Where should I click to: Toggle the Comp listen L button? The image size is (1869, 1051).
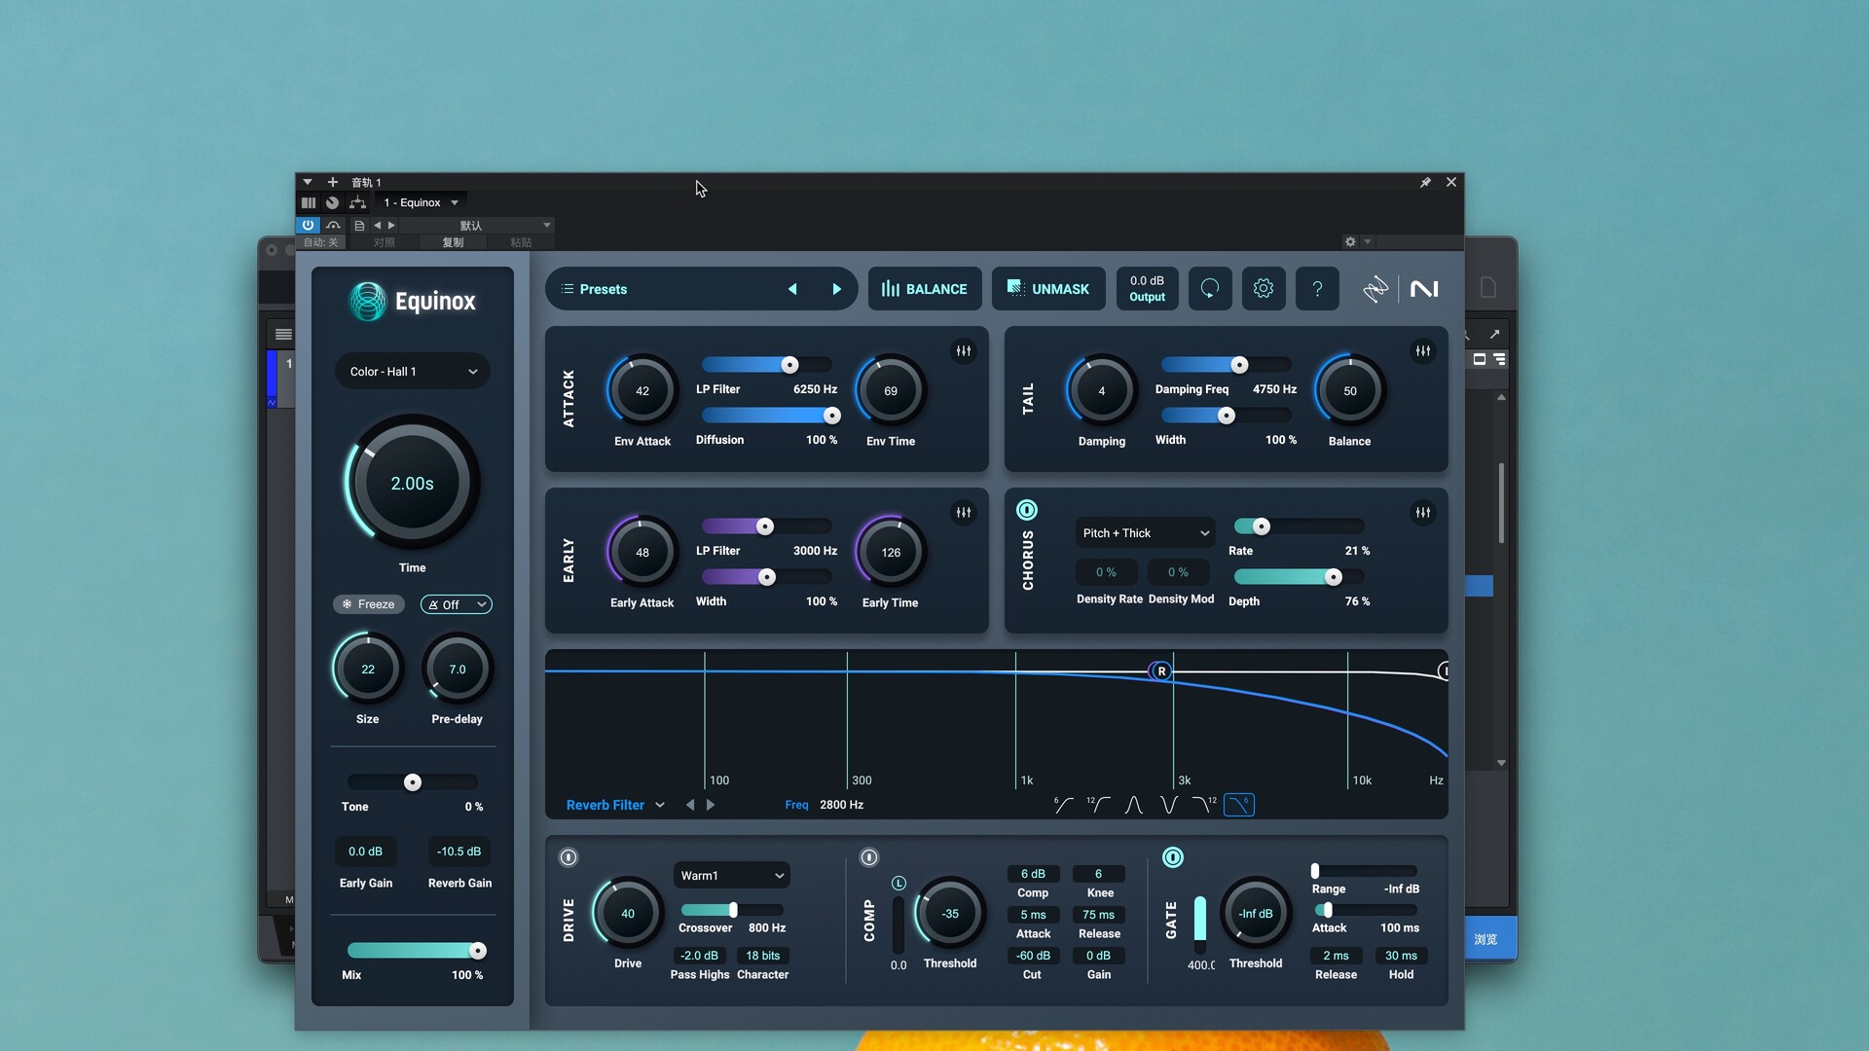(x=899, y=884)
